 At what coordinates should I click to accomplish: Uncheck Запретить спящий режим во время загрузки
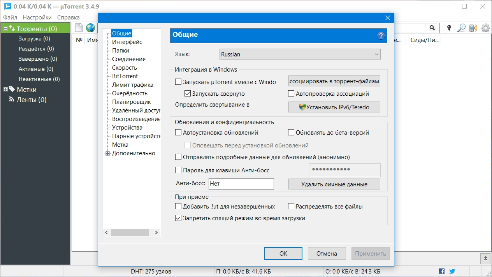(x=178, y=218)
